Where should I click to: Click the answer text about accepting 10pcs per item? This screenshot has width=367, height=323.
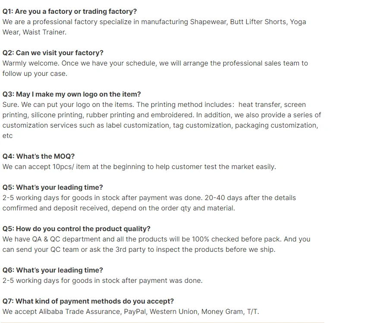(x=139, y=166)
